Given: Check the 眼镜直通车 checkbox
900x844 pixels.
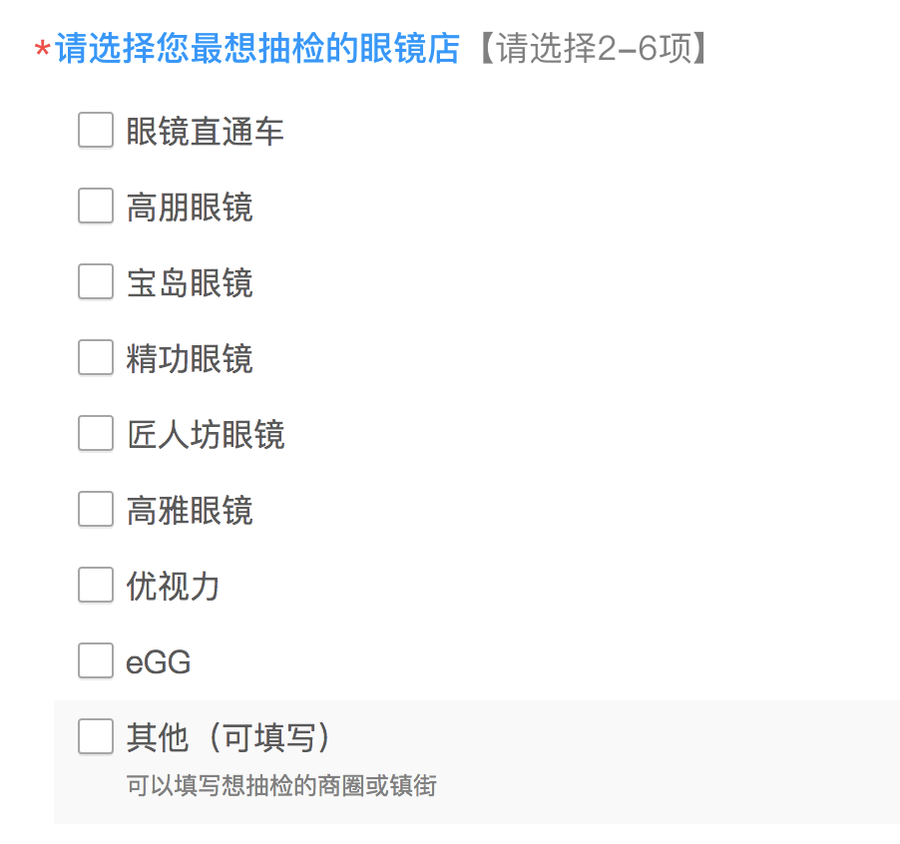Looking at the screenshot, I should click(x=95, y=130).
